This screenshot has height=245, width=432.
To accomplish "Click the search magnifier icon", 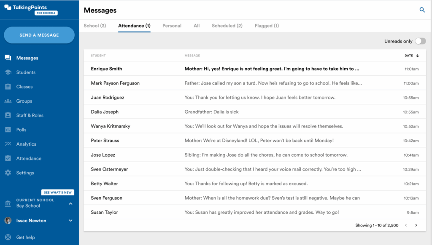I will [422, 10].
